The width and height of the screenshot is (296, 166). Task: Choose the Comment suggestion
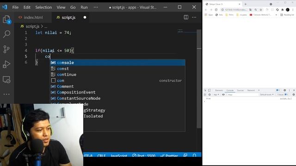(117, 86)
